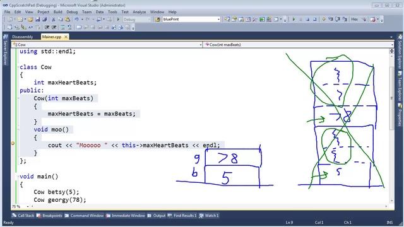This screenshot has height=227, width=404.
Task: Open the New Project dropdown arrow
Action: (15, 20)
